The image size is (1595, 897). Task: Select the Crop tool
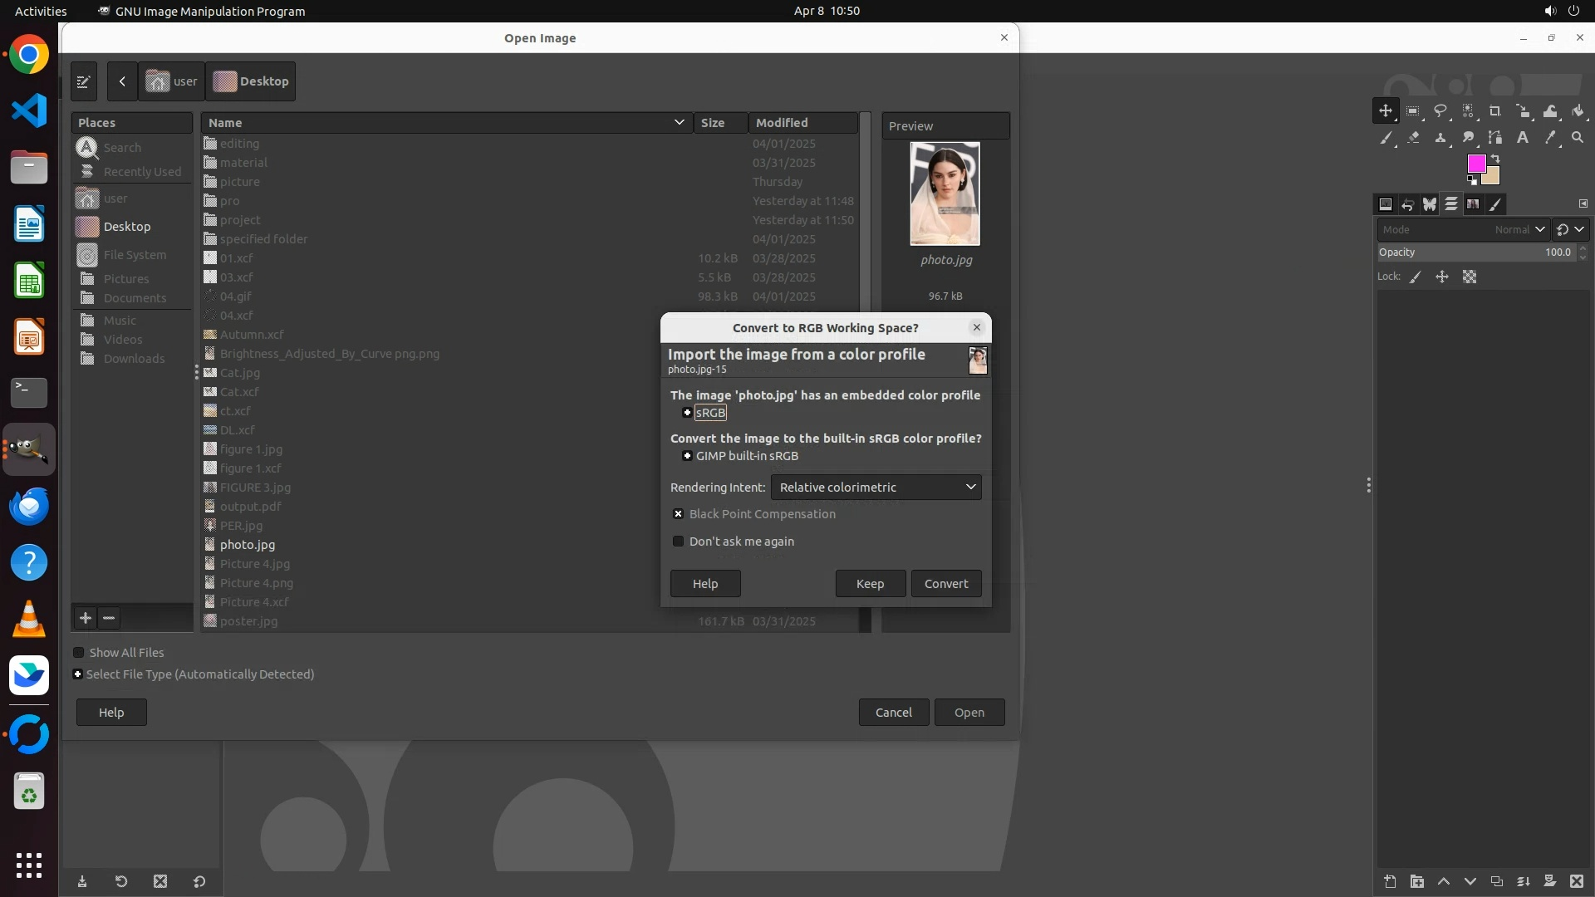tap(1495, 111)
